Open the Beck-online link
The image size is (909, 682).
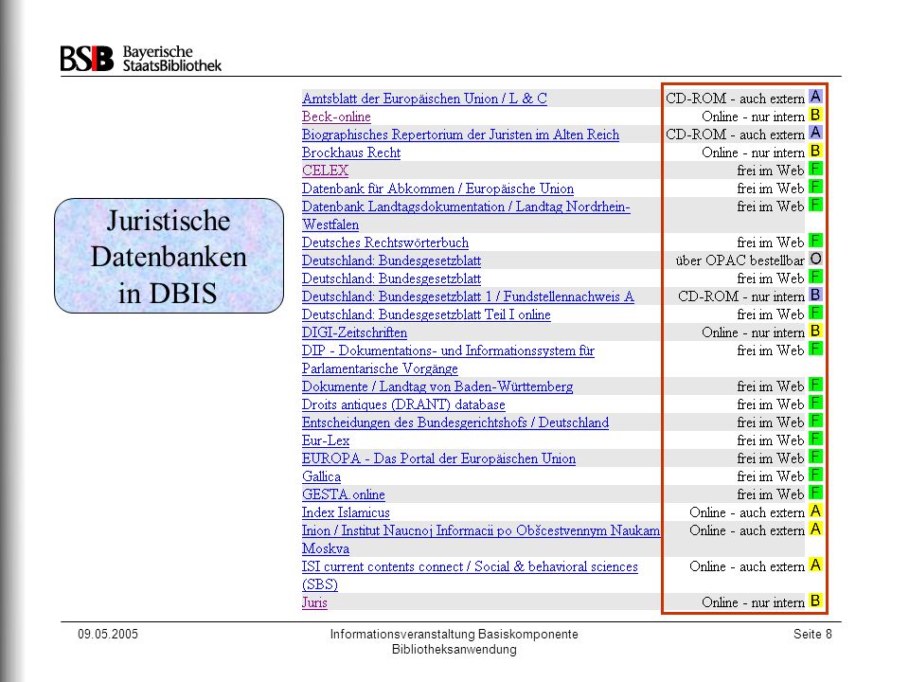pos(336,117)
